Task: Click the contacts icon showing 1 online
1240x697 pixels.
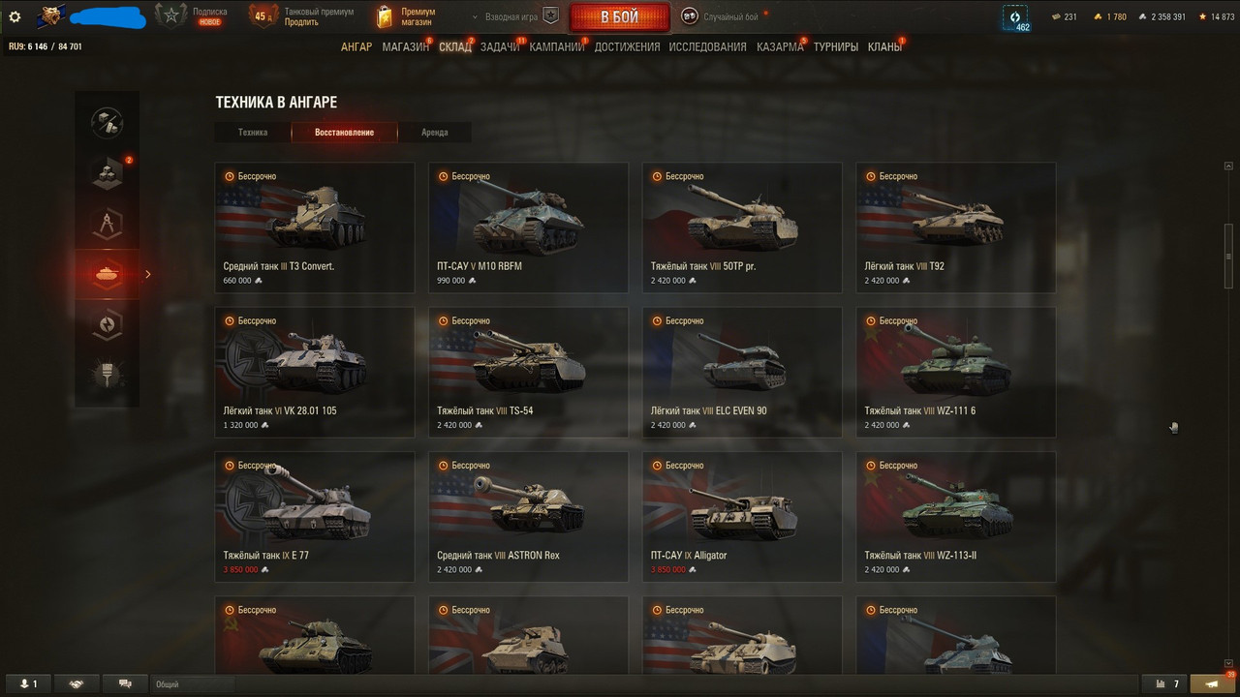Action: pyautogui.click(x=28, y=684)
